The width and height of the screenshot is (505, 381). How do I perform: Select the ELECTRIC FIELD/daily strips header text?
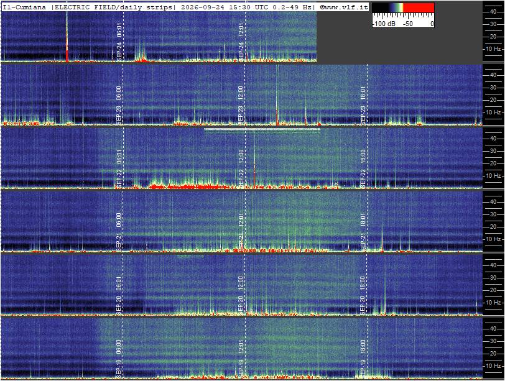pyautogui.click(x=113, y=7)
